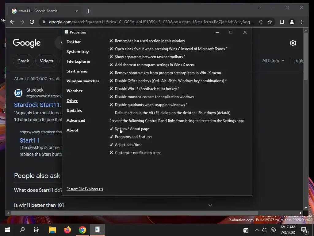Open the File Explorer section in Properties
This screenshot has width=314, height=236.
pyautogui.click(x=78, y=61)
